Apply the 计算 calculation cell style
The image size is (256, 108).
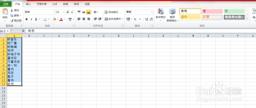tap(212, 17)
